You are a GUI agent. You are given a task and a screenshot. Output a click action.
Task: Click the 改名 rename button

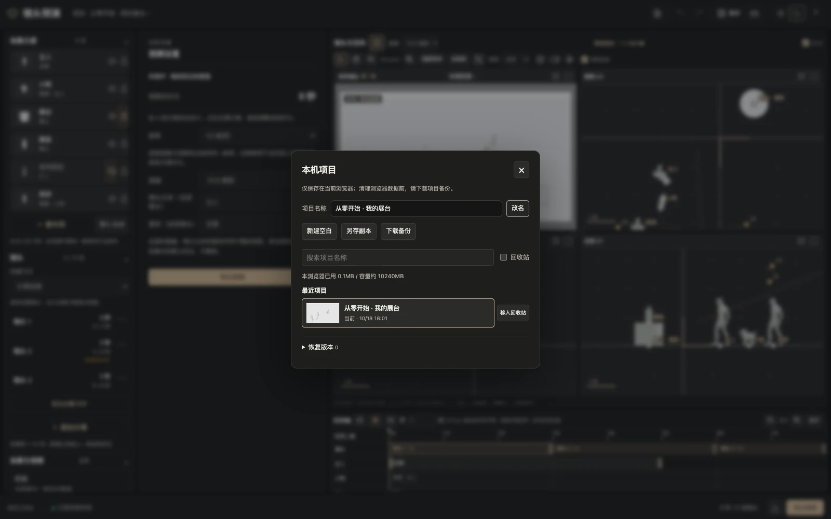[518, 208]
